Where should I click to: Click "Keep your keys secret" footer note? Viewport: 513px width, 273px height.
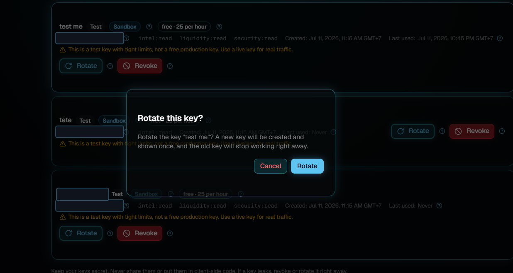[x=199, y=271]
